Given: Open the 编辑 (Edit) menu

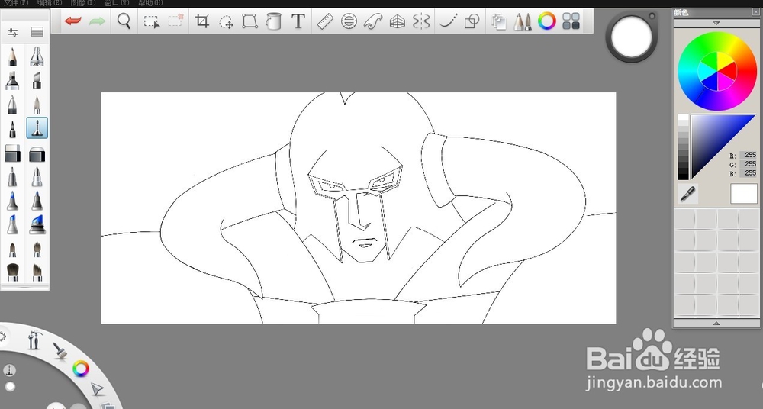Looking at the screenshot, I should click(50, 3).
